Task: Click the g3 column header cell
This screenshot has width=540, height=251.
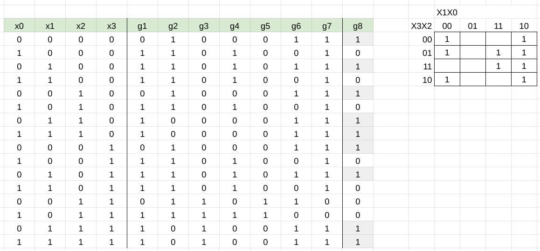Action: (204, 26)
